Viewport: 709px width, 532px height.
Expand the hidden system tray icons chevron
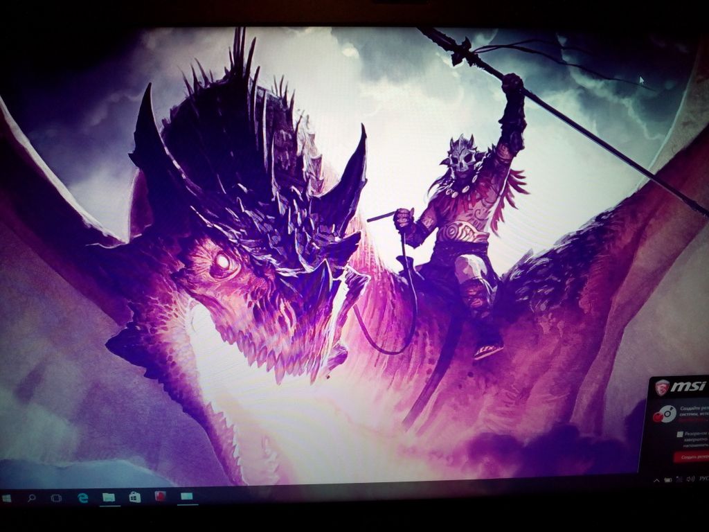tap(656, 479)
